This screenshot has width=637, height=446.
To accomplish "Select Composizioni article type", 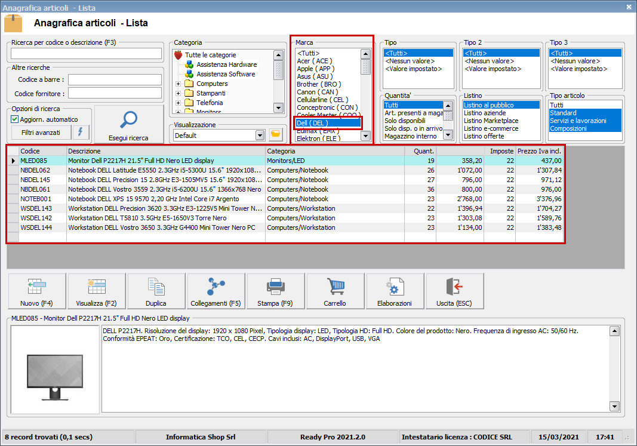I will tap(585, 128).
